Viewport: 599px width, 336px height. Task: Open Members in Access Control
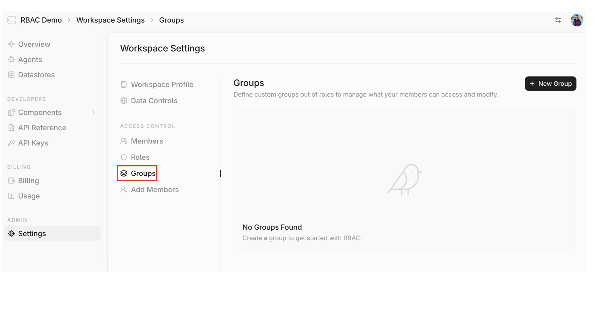[x=147, y=141]
